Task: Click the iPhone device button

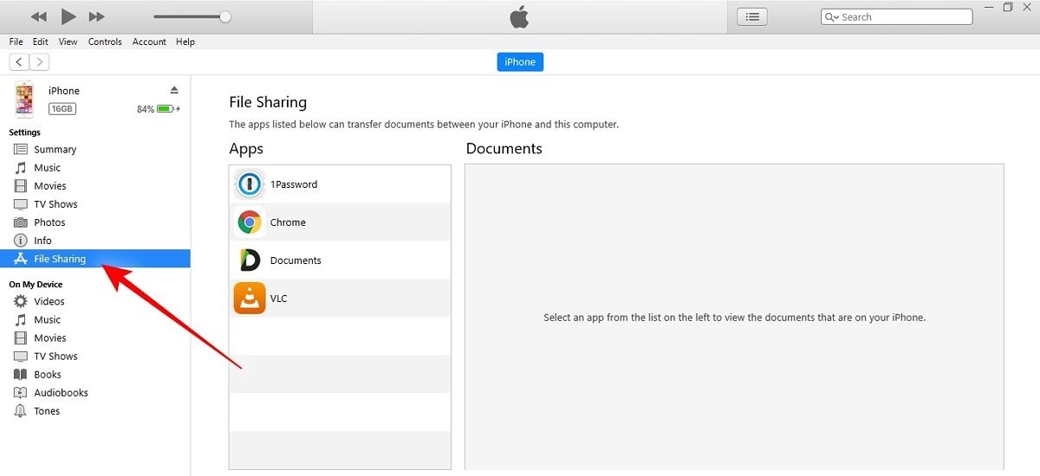Action: 520,61
